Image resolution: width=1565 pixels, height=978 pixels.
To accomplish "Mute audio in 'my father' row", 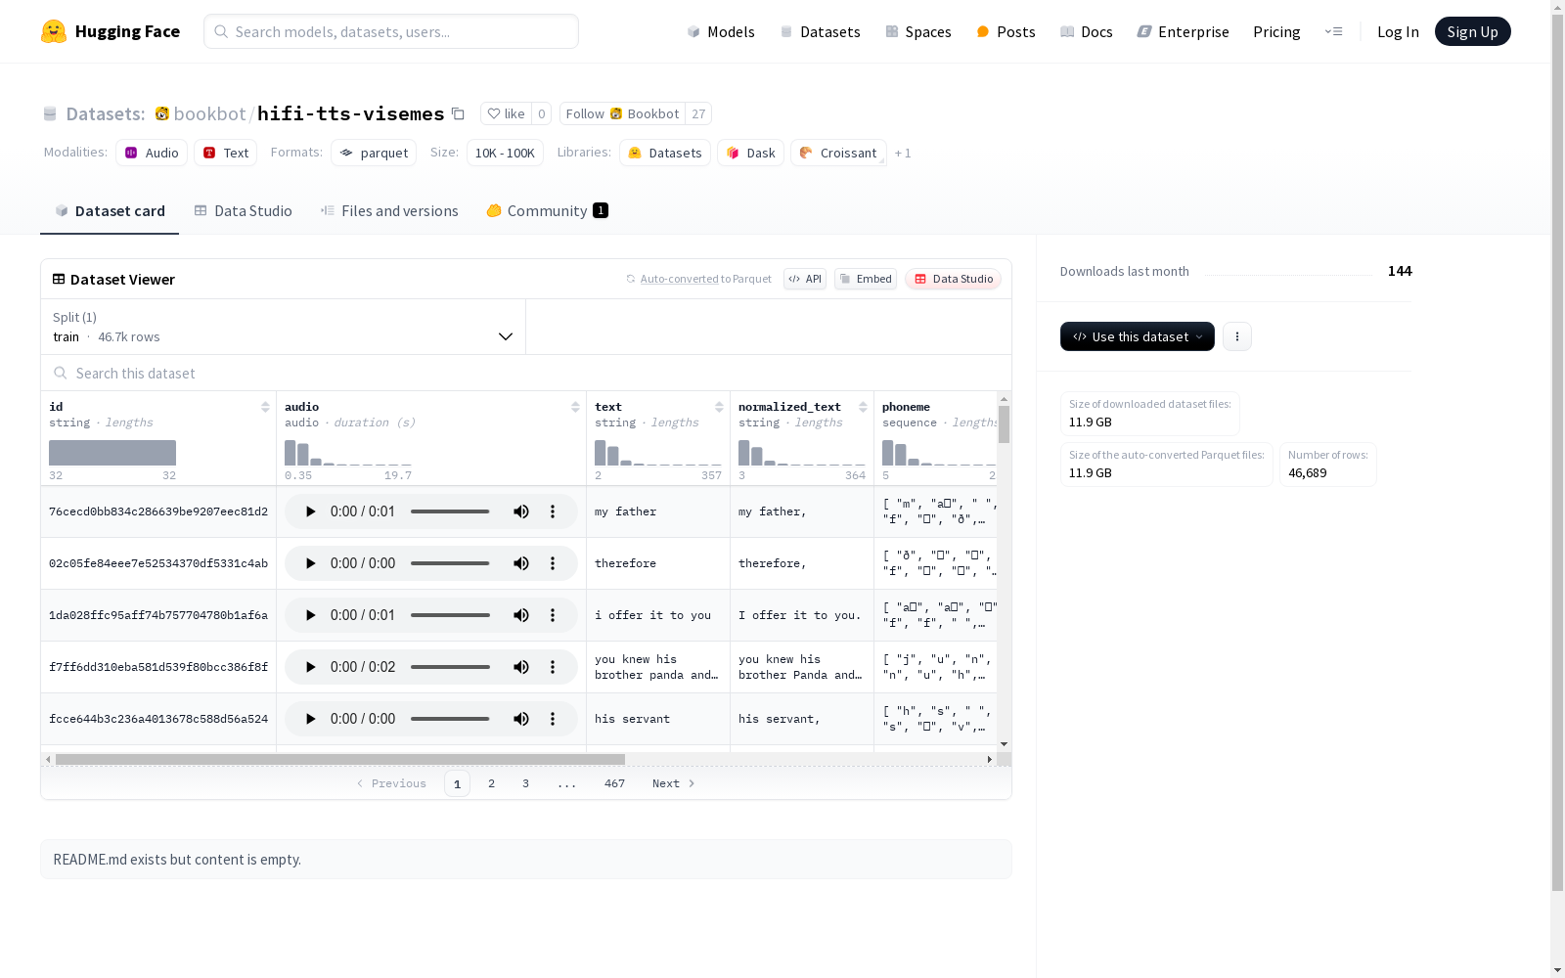I will click(521, 511).
